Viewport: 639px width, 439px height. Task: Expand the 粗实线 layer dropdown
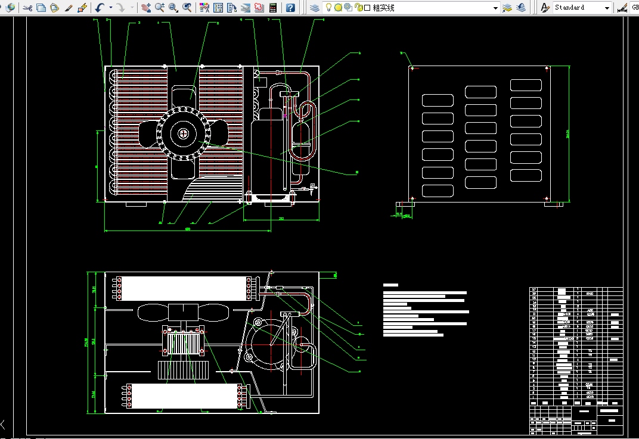pyautogui.click(x=495, y=8)
